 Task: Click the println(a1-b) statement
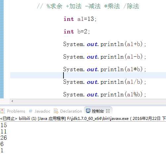[104, 57]
